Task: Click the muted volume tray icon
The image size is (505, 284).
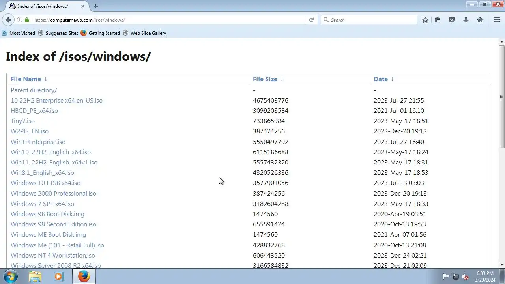Action: tap(466, 277)
